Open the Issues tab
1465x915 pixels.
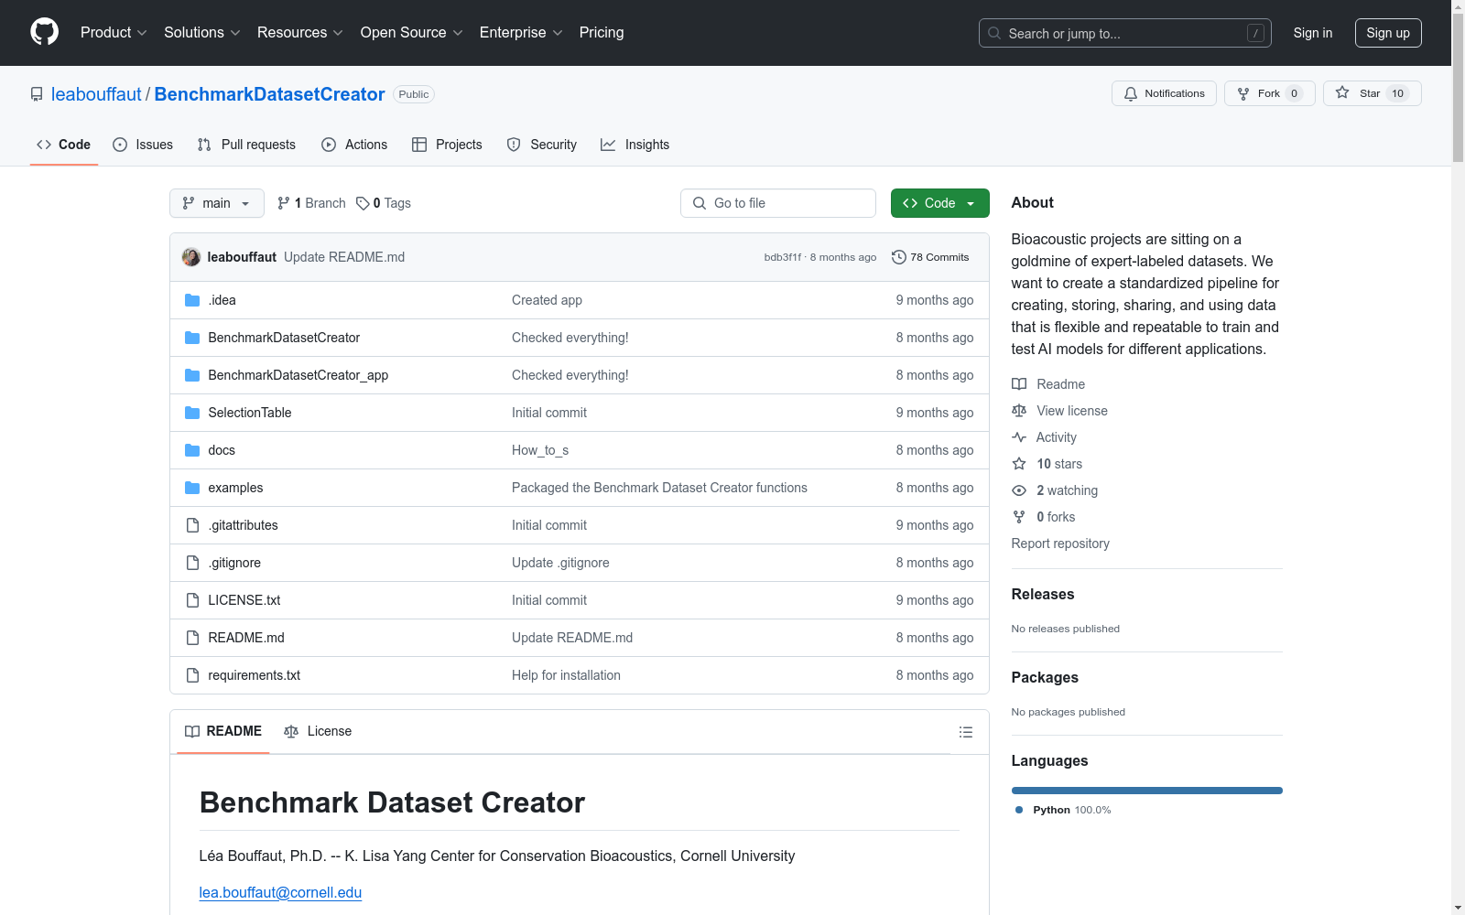click(x=143, y=145)
